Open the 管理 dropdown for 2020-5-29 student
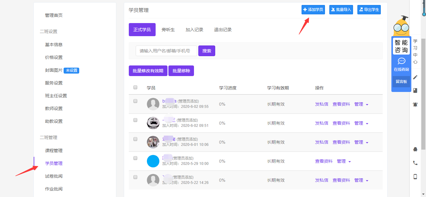The height and width of the screenshot is (197, 426). coord(344,161)
